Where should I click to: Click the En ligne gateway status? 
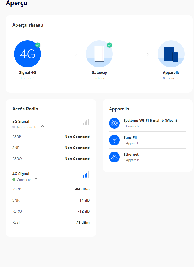pyautogui.click(x=99, y=78)
